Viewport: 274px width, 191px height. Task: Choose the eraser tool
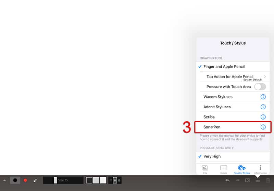(35, 180)
